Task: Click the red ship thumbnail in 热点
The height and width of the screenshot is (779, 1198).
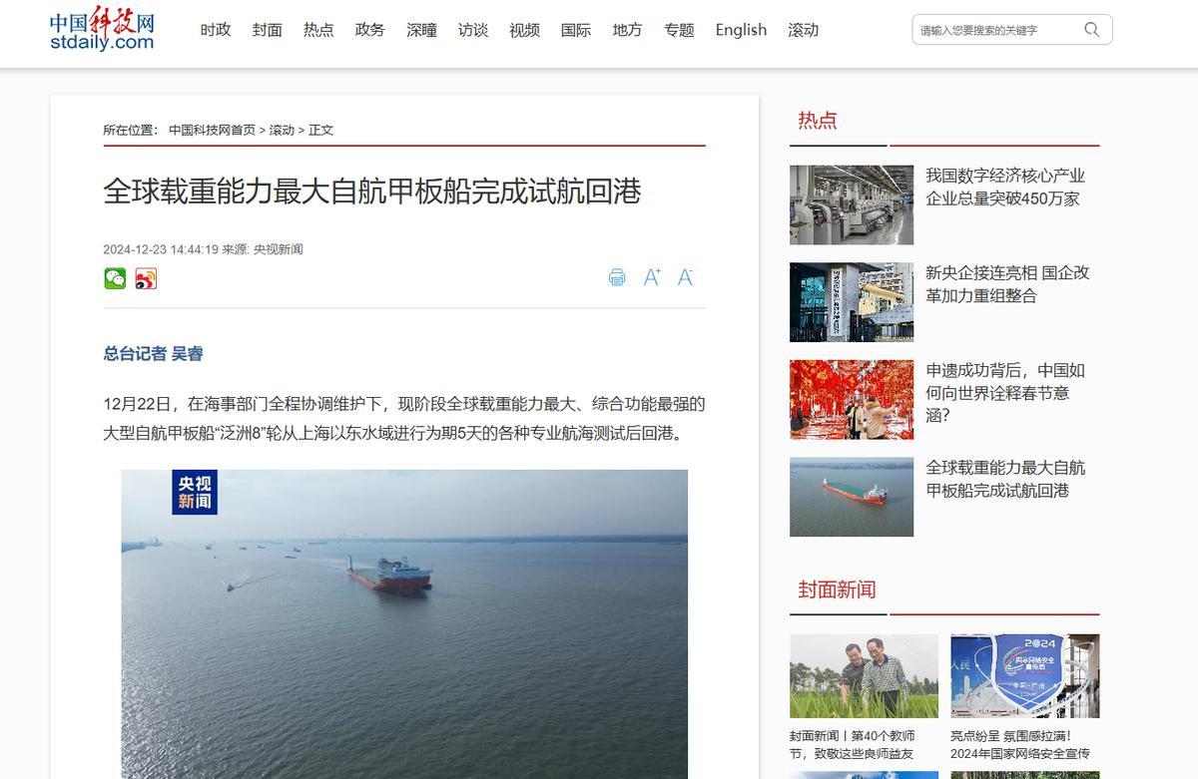Action: (x=852, y=497)
